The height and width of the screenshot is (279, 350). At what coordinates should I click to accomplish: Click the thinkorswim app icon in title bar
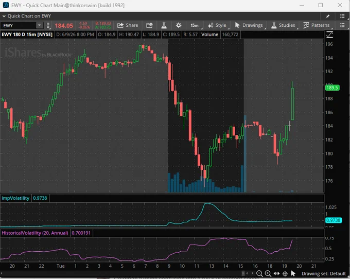tap(6, 5)
